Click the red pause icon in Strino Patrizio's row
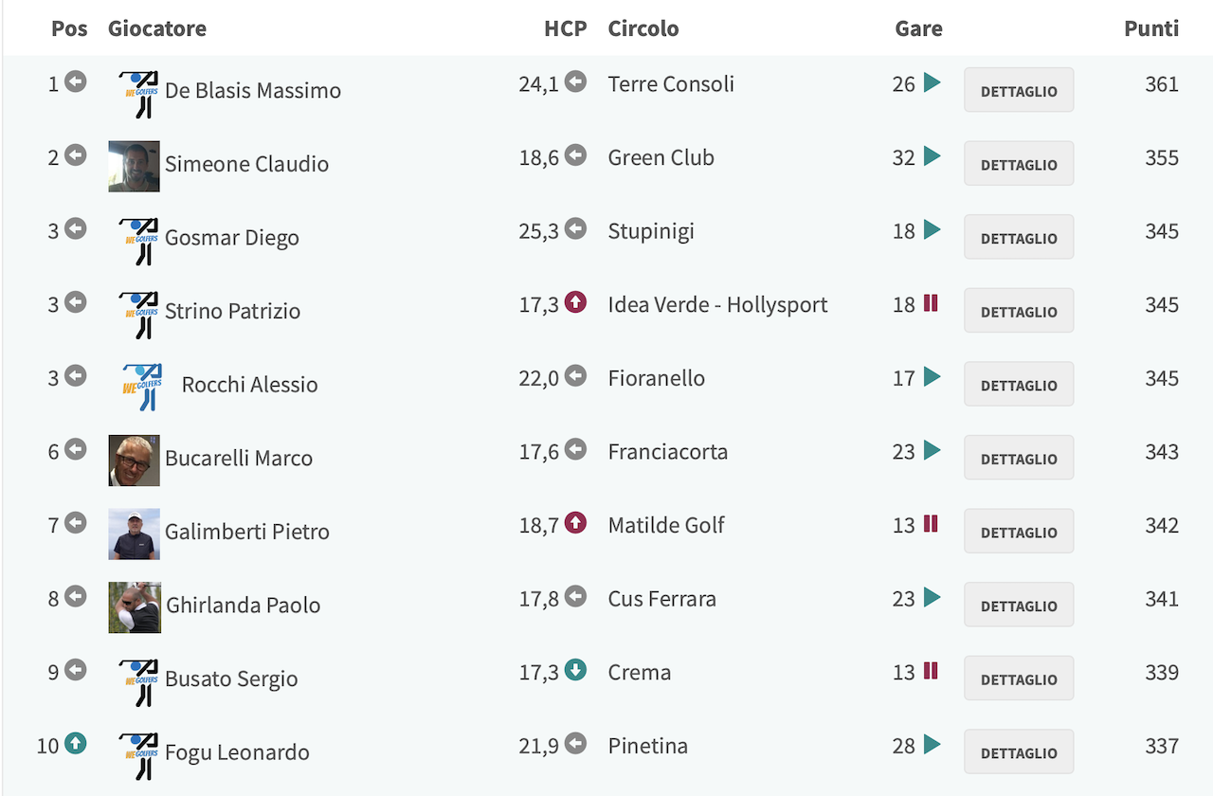This screenshot has width=1213, height=796. pos(931,303)
